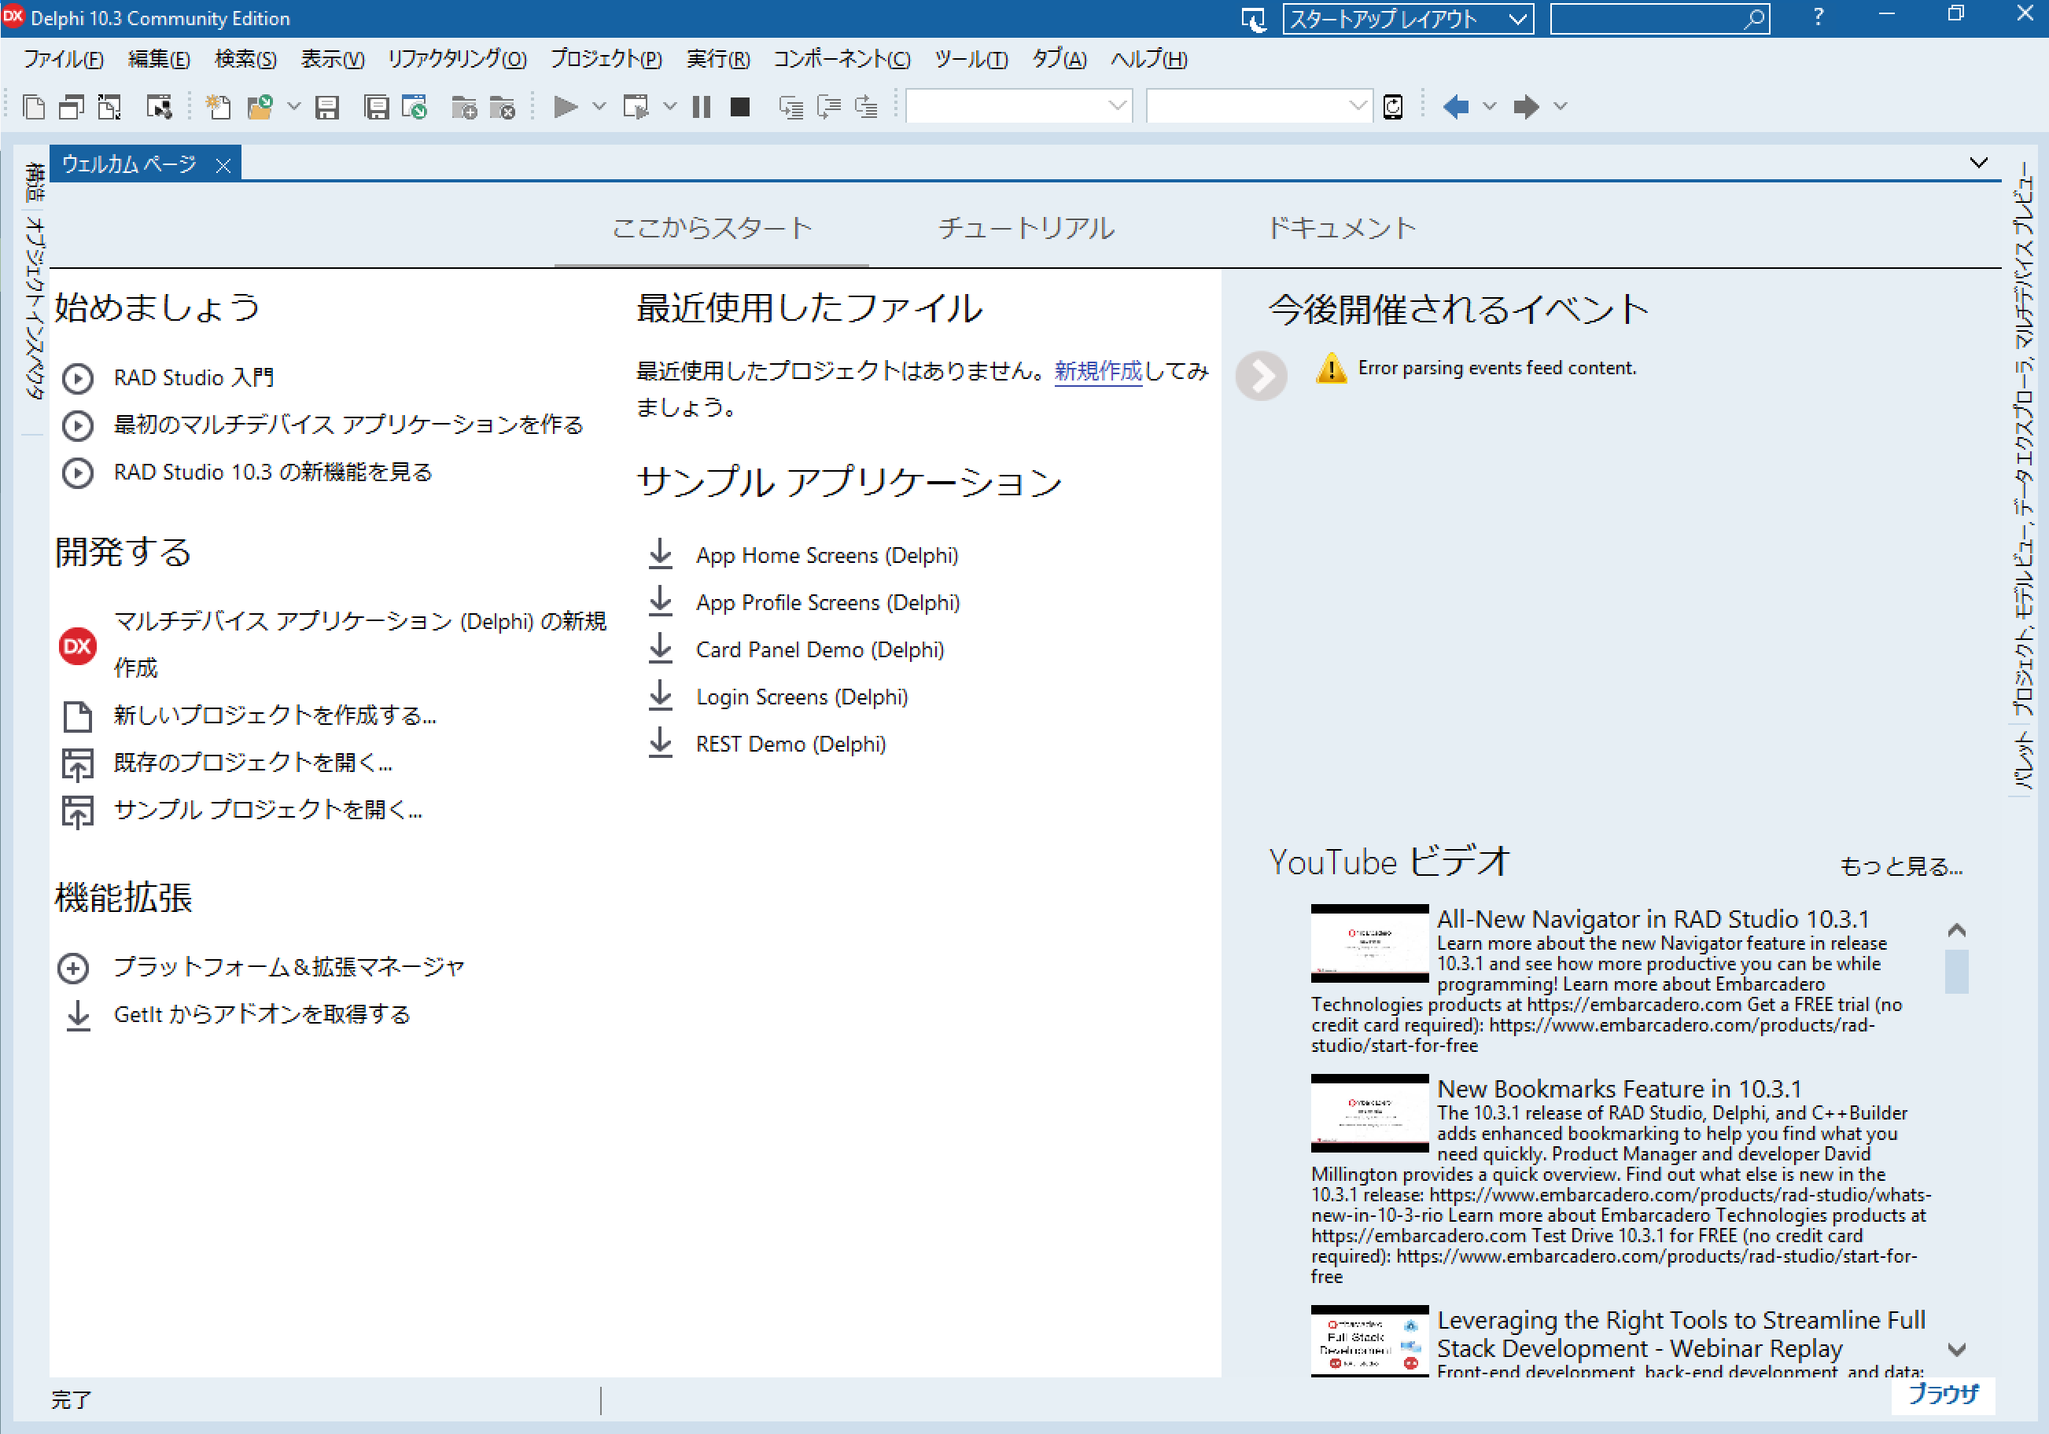Screen dimensions: 2049x1434
Task: Click the REST Demo (Delphi) sample link
Action: point(790,745)
